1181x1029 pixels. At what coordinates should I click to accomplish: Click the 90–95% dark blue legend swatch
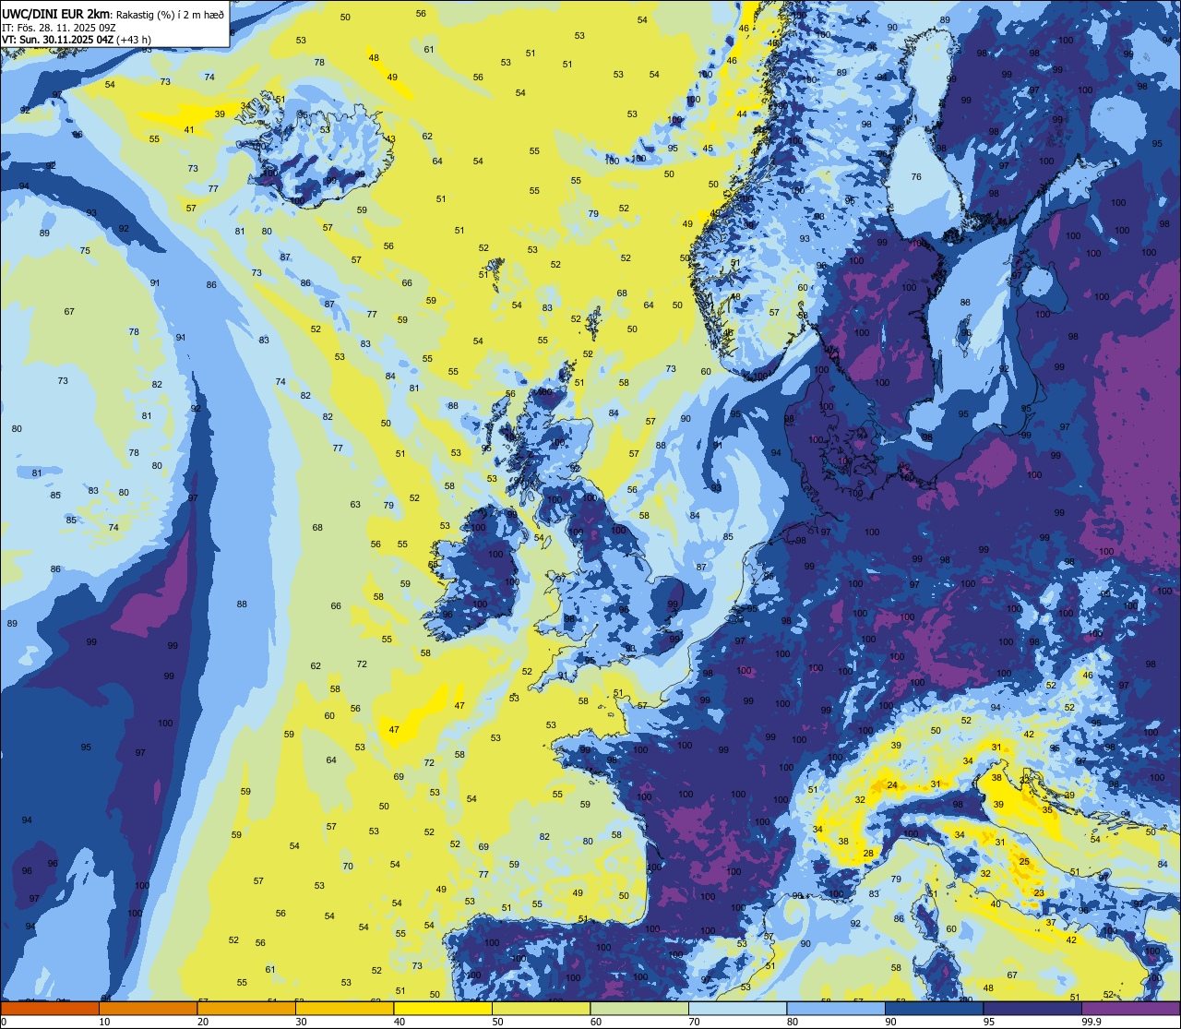934,1008
